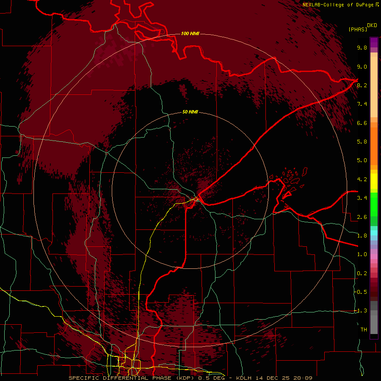Click the -1.3 scale label

pyautogui.click(x=361, y=311)
